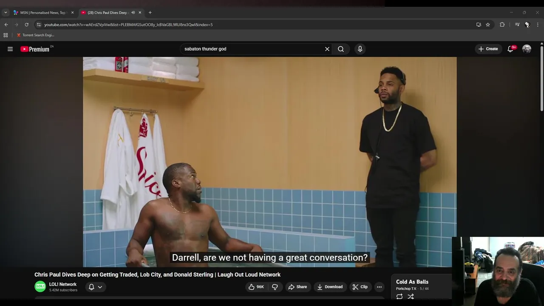Dislike the video with thumbs down
This screenshot has width=544, height=306.
(x=275, y=287)
